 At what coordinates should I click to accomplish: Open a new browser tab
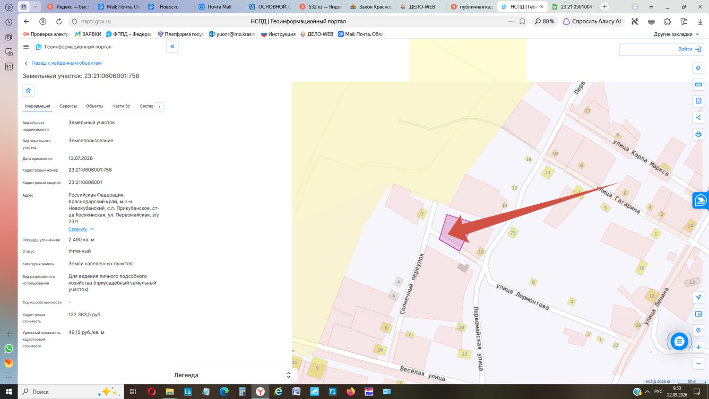coord(605,7)
